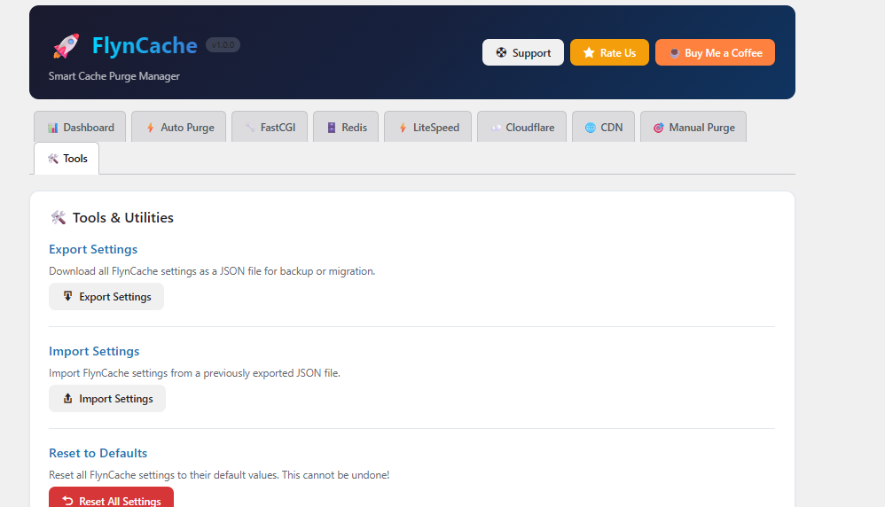885x507 pixels.
Task: Click the bolt icon on Auto Purge tab
Action: pos(150,128)
